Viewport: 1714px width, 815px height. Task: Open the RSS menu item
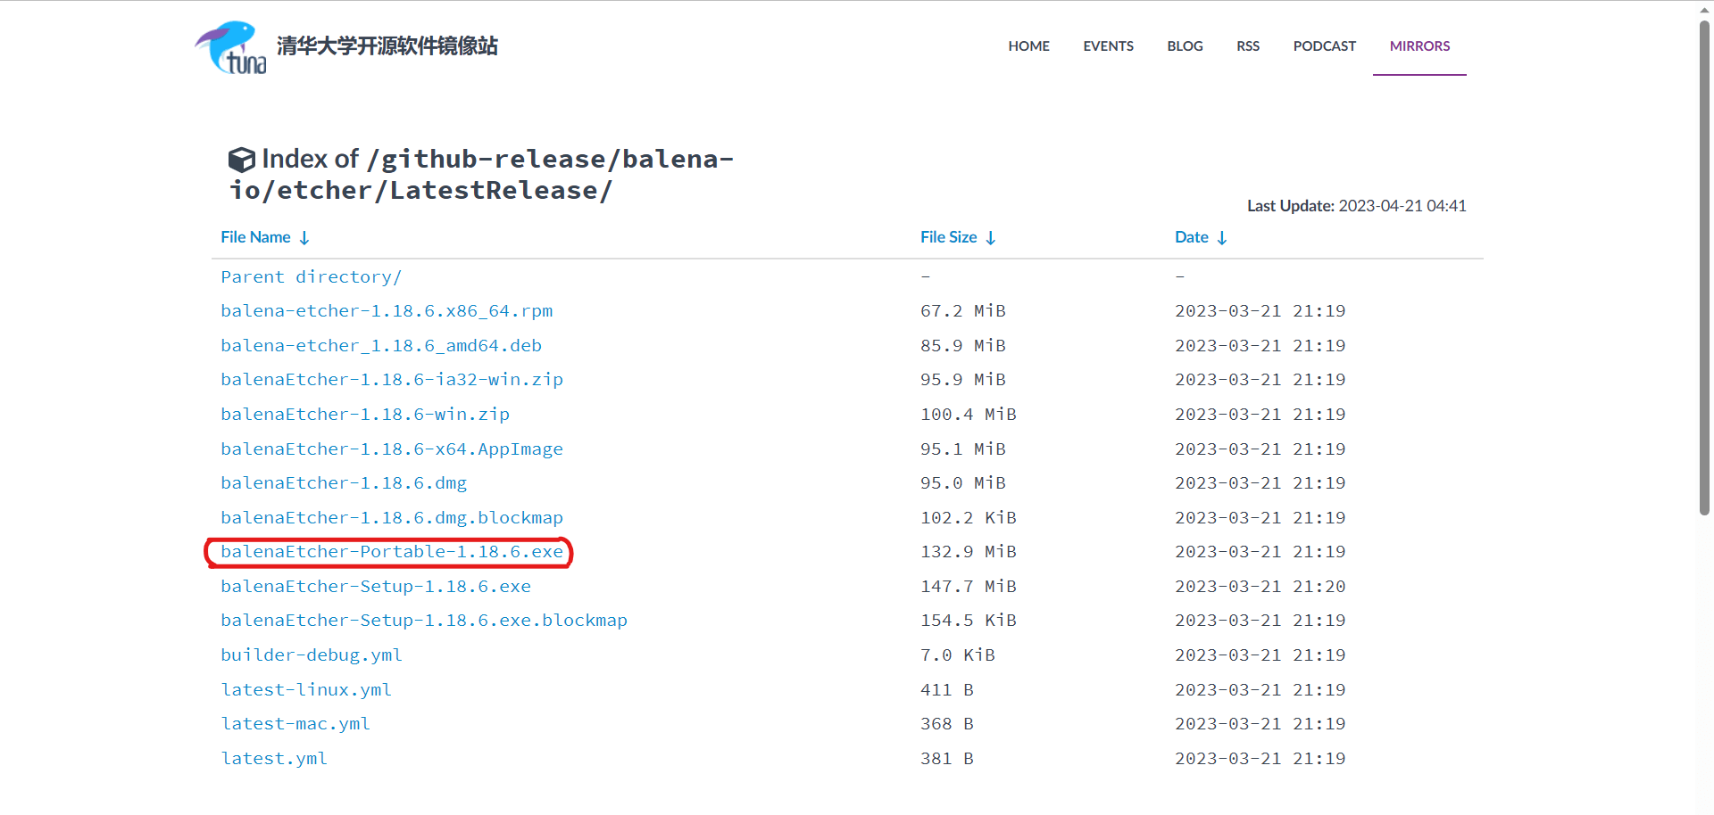(1248, 46)
